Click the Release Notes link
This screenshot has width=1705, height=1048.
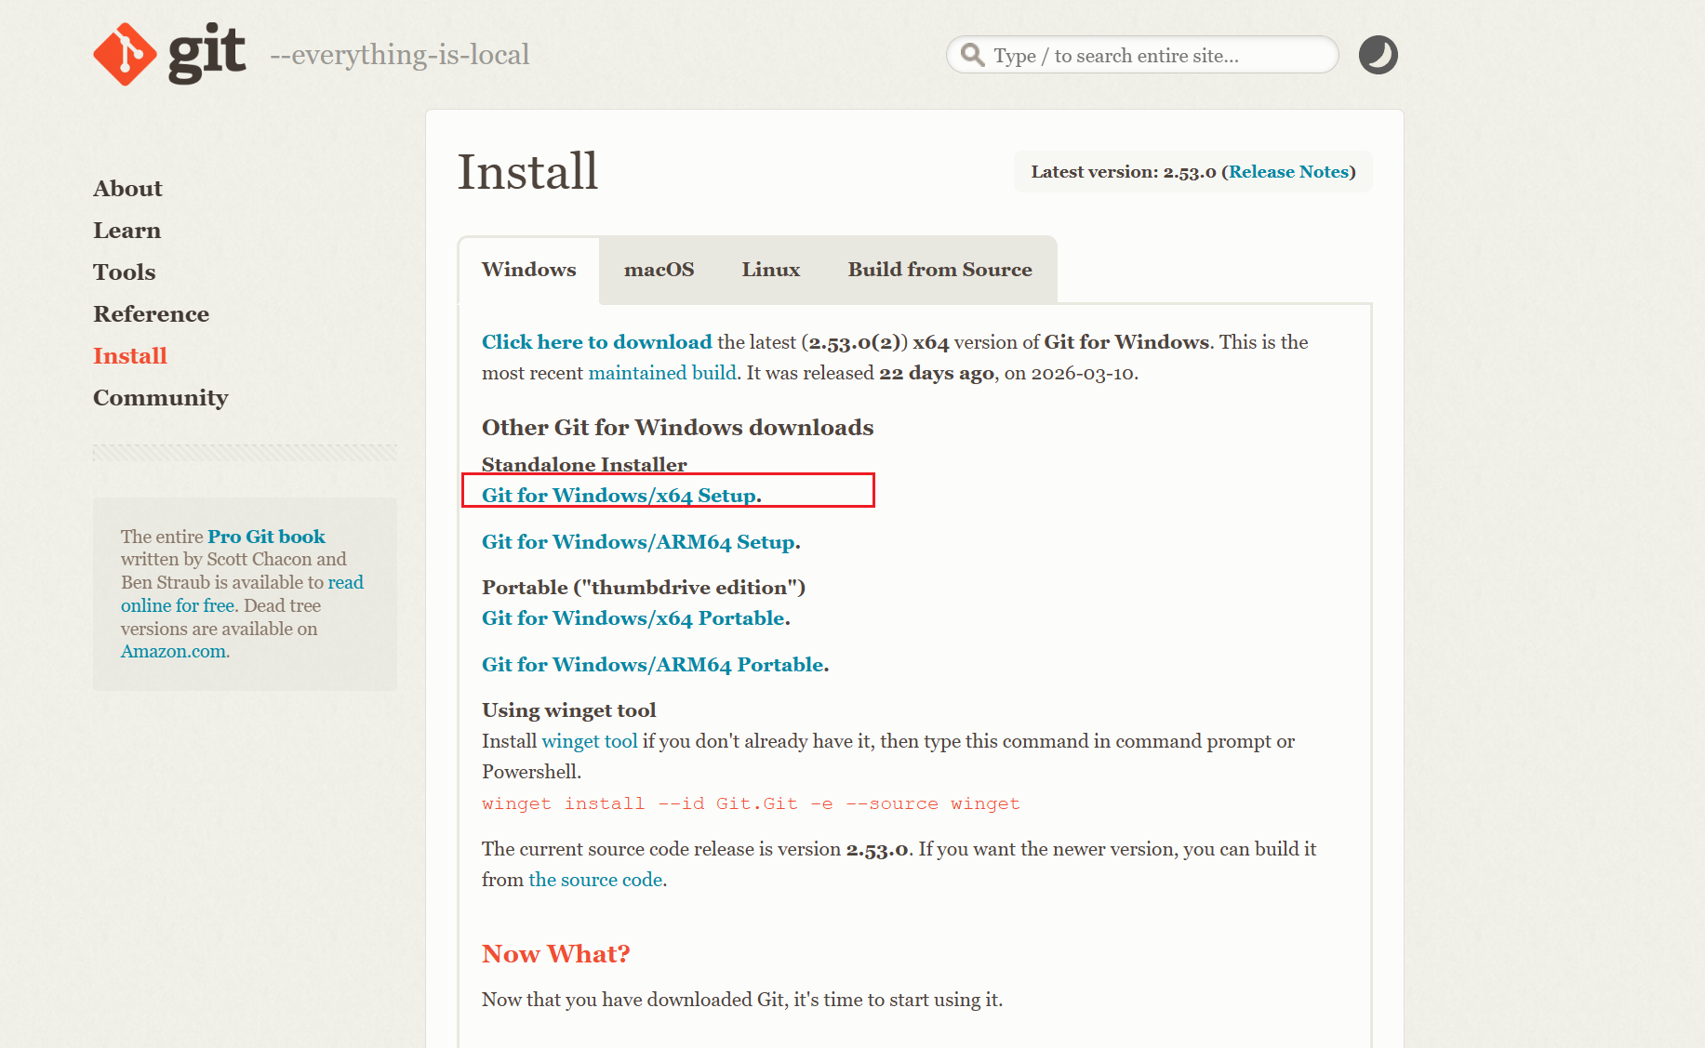coord(1288,172)
